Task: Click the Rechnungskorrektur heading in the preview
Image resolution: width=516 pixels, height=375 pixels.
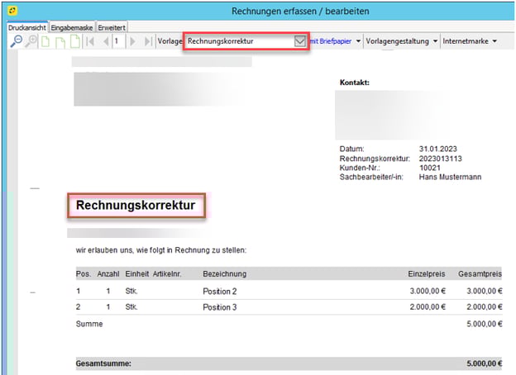Action: pos(136,206)
